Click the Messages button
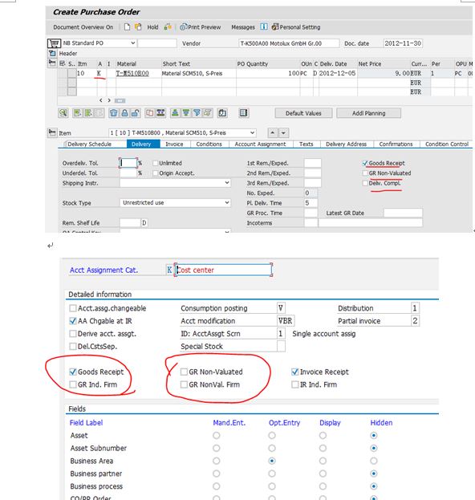475x500 pixels. 243,27
